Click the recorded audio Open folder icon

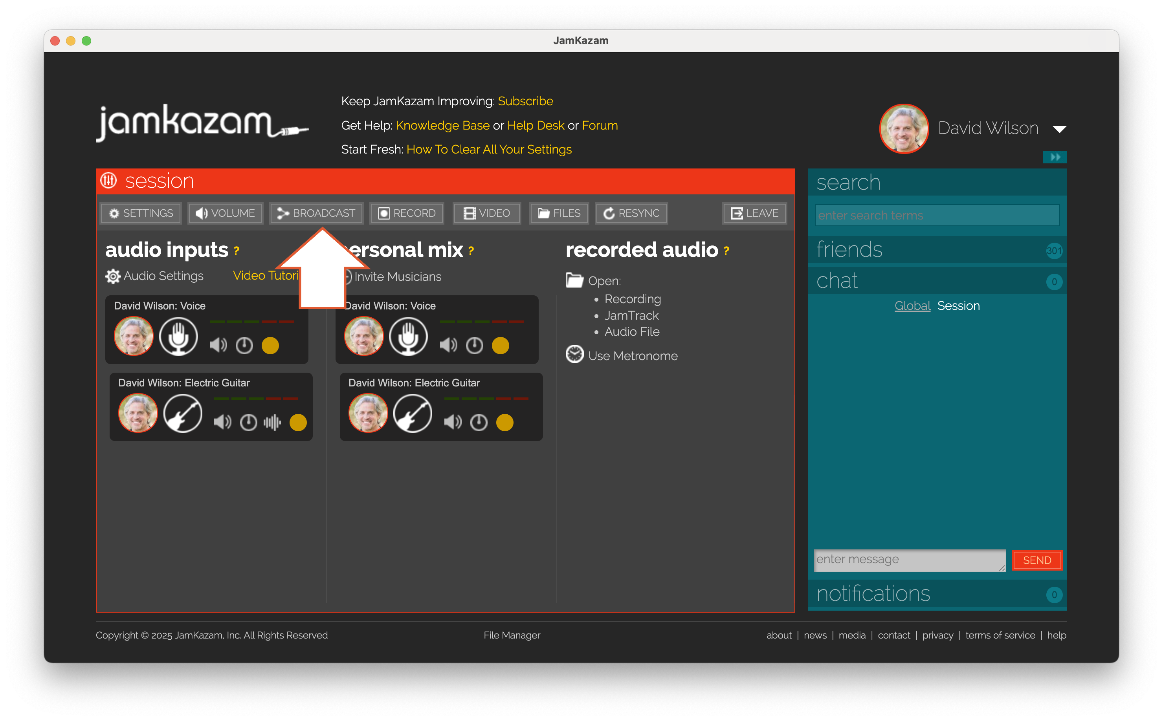point(574,280)
